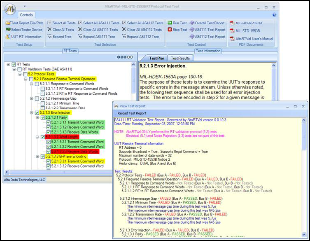Viewport: 310px width, 241px height.
Task: Check the 5.2 Protocol Tests checkbox
Action: coord(25,74)
